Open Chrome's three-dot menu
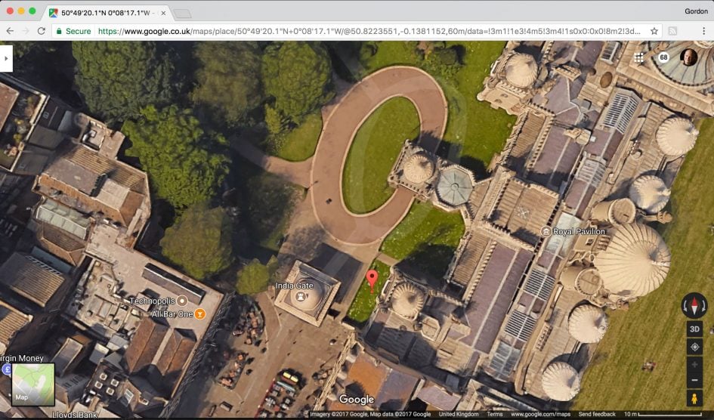 (x=703, y=31)
